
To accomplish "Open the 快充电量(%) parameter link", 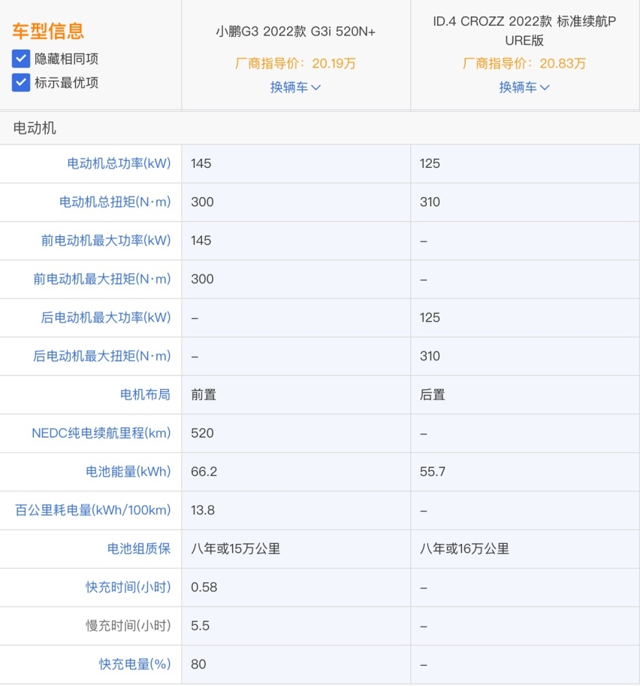I will (x=134, y=664).
